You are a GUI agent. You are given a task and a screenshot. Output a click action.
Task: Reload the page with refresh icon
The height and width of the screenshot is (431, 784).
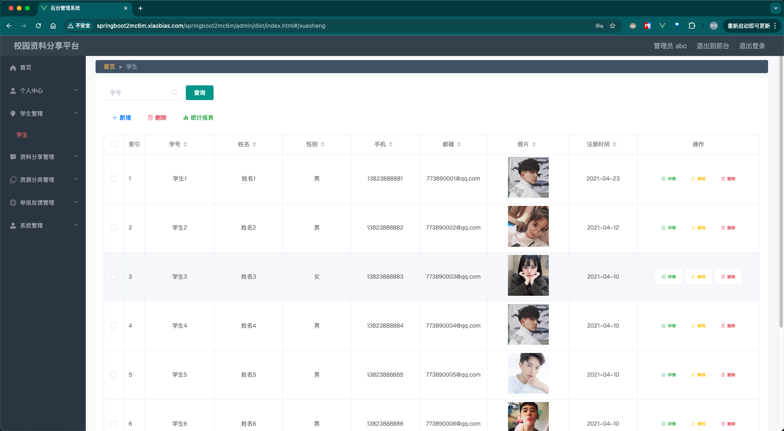[x=38, y=26]
